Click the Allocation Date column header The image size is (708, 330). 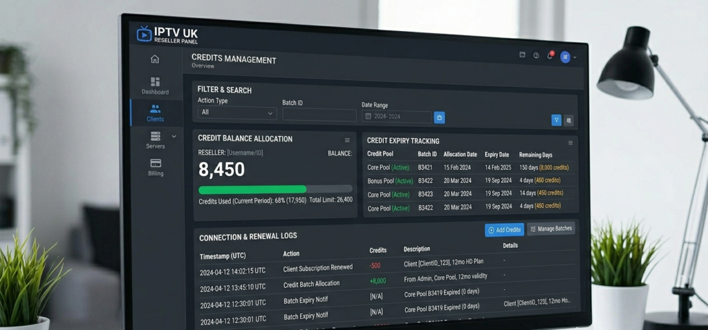click(460, 154)
